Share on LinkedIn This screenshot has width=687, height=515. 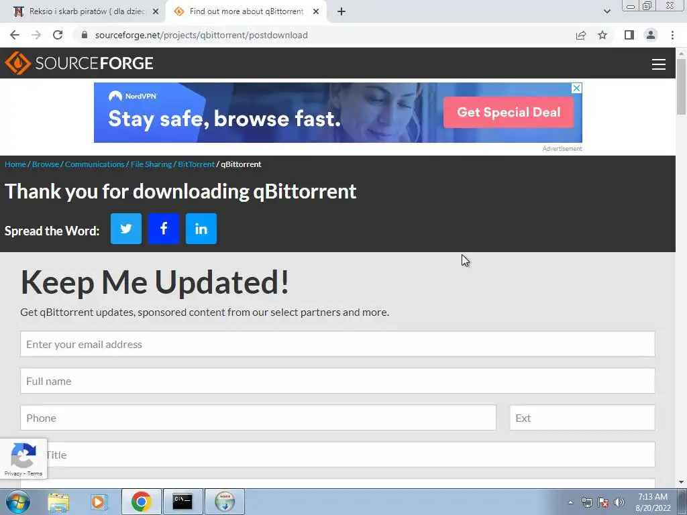[201, 229]
